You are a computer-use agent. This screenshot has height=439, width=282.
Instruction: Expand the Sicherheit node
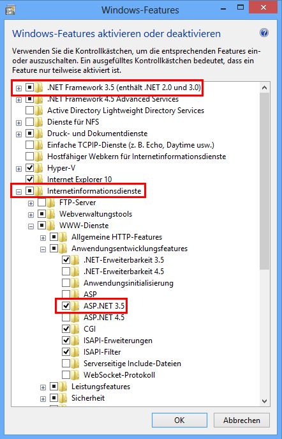(43, 399)
